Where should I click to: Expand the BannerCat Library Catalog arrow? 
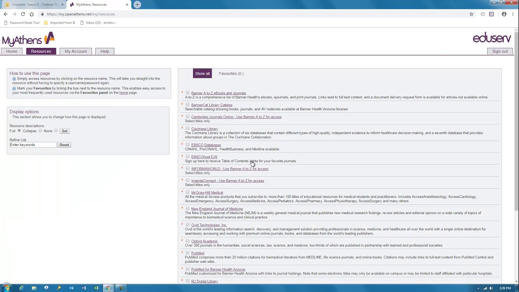(x=182, y=105)
